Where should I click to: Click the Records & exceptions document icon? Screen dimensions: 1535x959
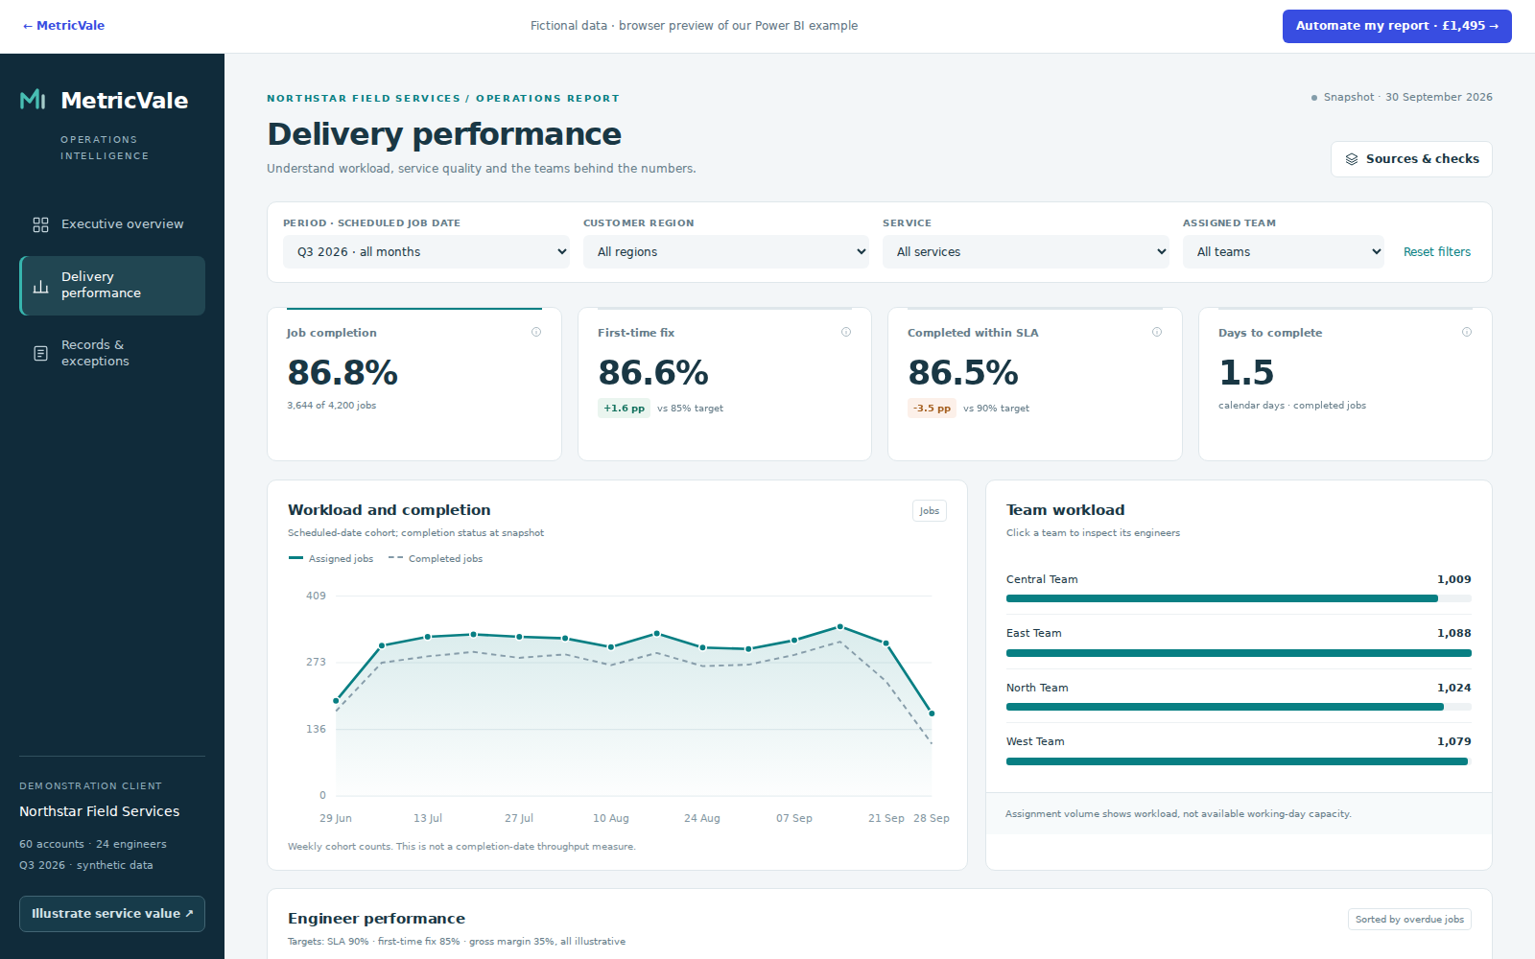(x=40, y=354)
